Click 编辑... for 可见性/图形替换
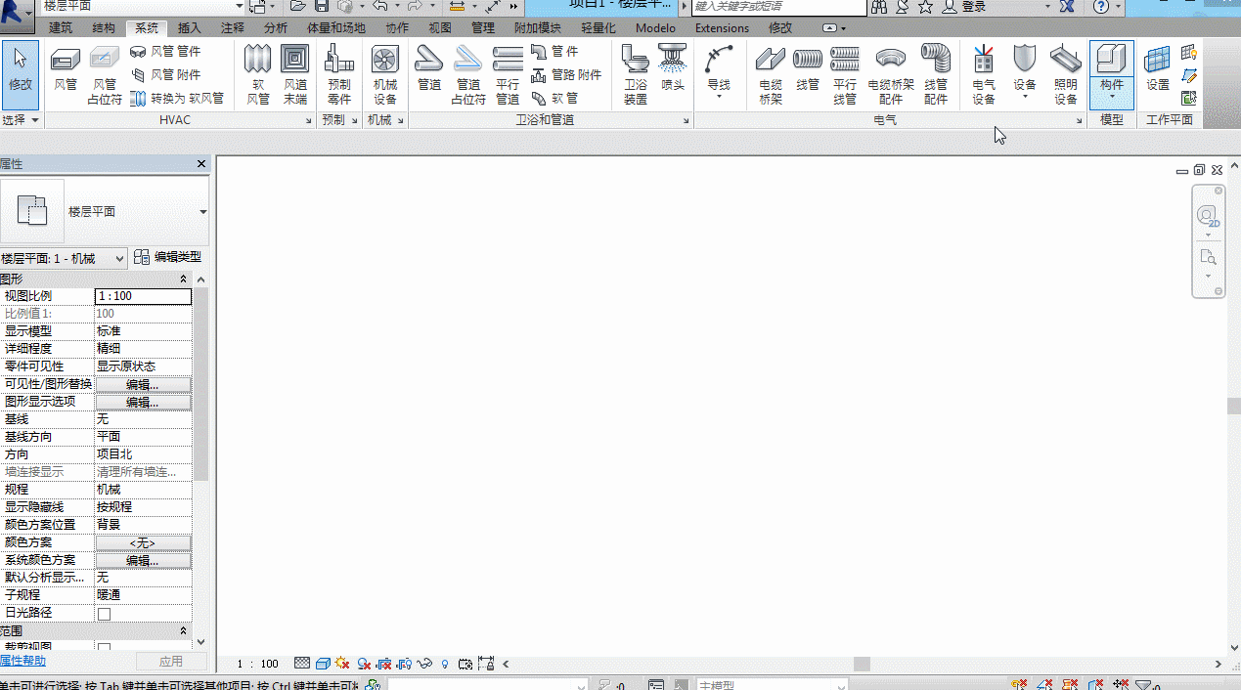Screen dimensions: 1241x690 coord(143,385)
